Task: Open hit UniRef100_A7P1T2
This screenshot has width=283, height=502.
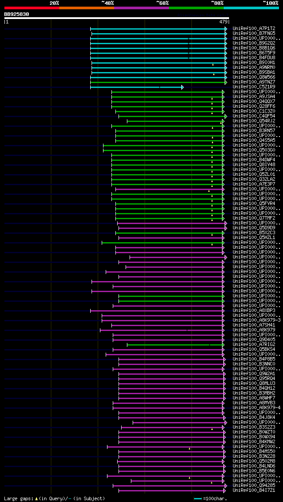Action: [x=254, y=28]
